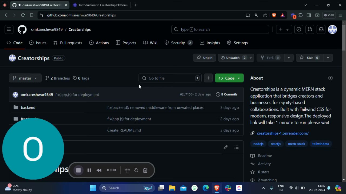This screenshot has width=346, height=194.
Task: Expand the Fork options dropdown arrow
Action: pos(289,58)
